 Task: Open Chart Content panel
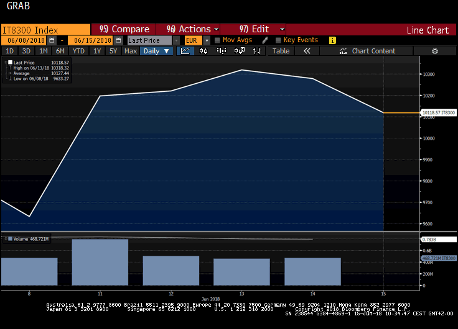tap(367, 51)
